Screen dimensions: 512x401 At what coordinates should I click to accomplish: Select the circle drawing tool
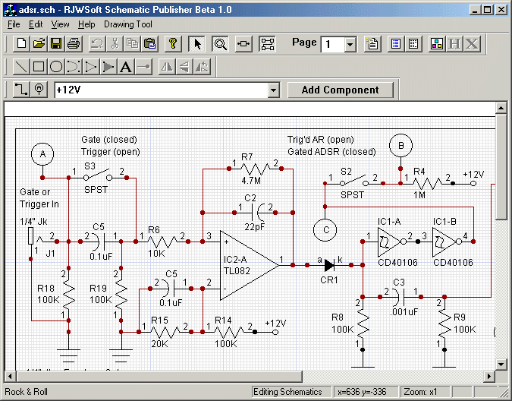[55, 67]
